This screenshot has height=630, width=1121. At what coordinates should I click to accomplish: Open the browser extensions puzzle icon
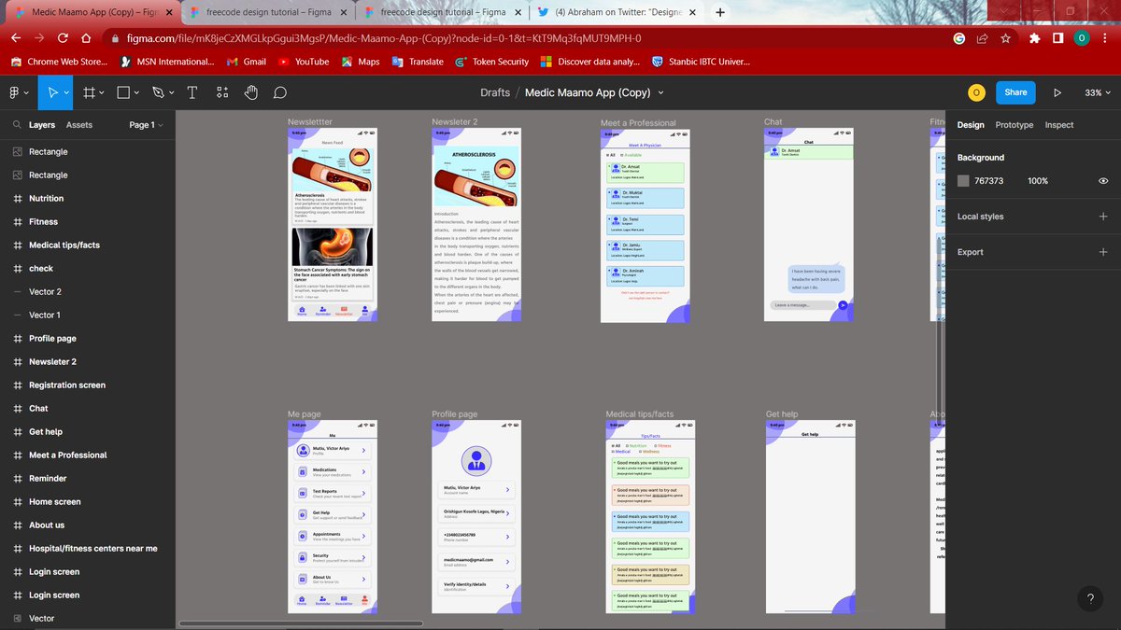point(1034,38)
